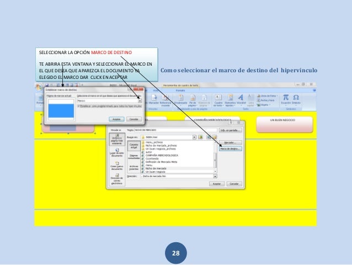Select Crear nuevo documento option
This screenshot has width=352, height=272.
117,166
